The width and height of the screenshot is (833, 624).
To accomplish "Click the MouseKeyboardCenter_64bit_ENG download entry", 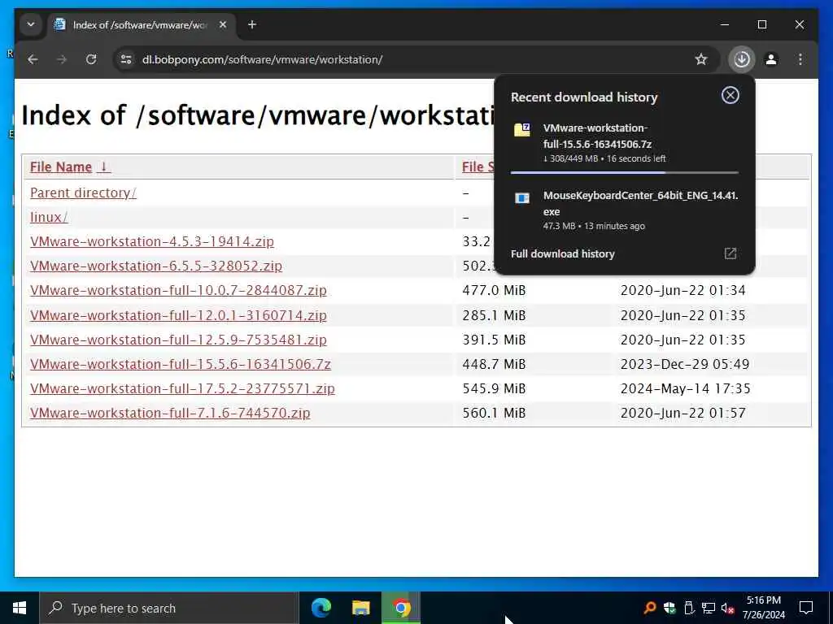I will click(x=624, y=210).
